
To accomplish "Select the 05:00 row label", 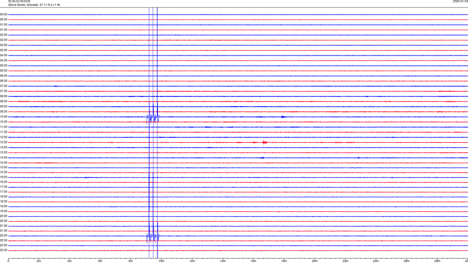I will pos(3,66).
